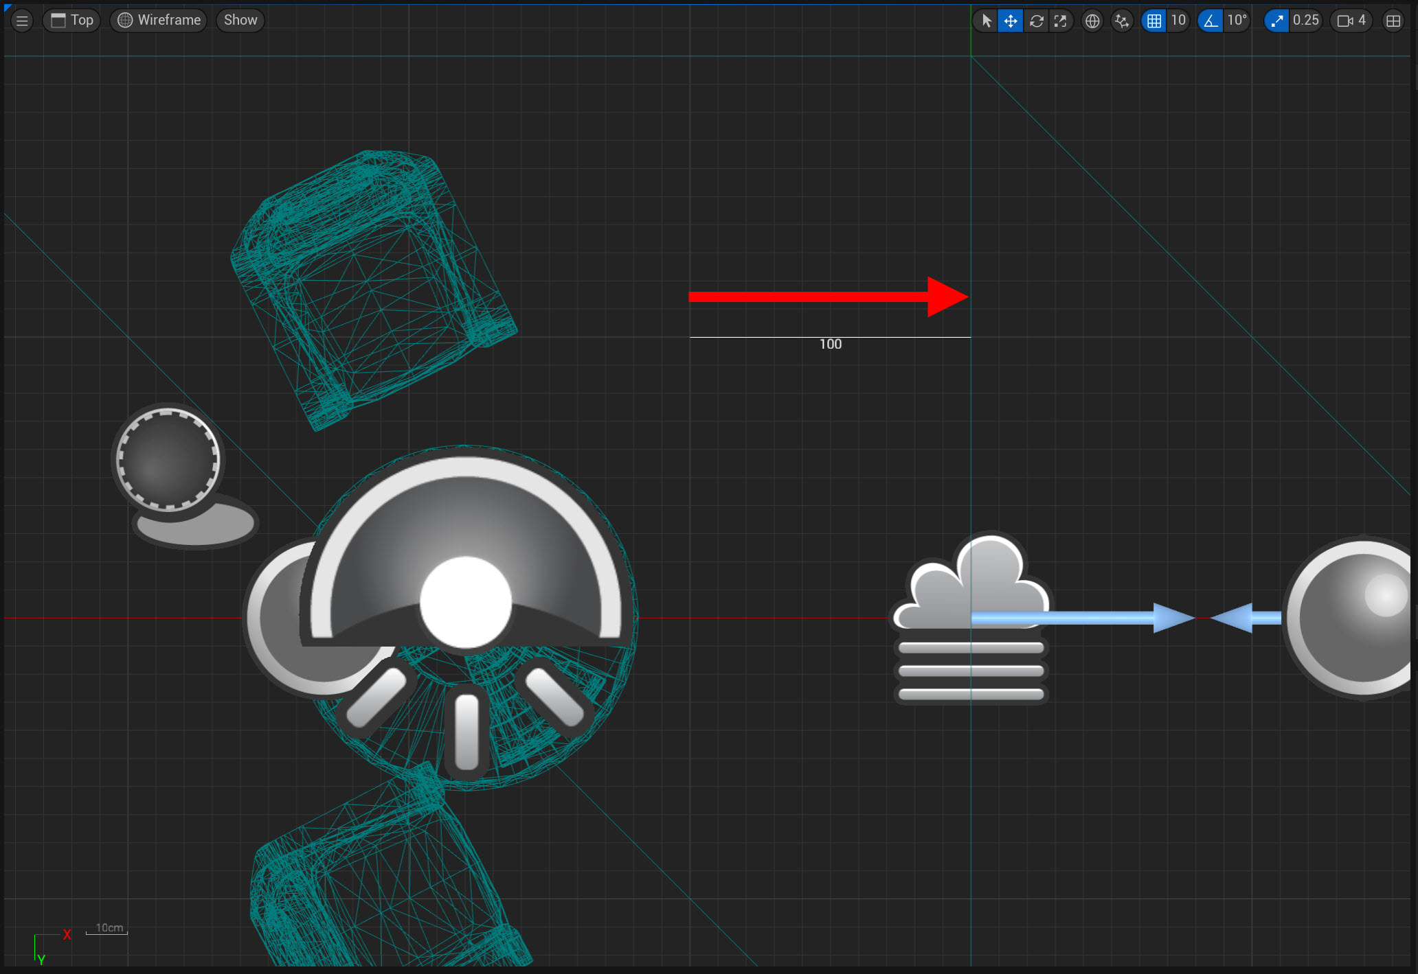Open the Show flags menu
1418x974 pixels.
pos(240,21)
